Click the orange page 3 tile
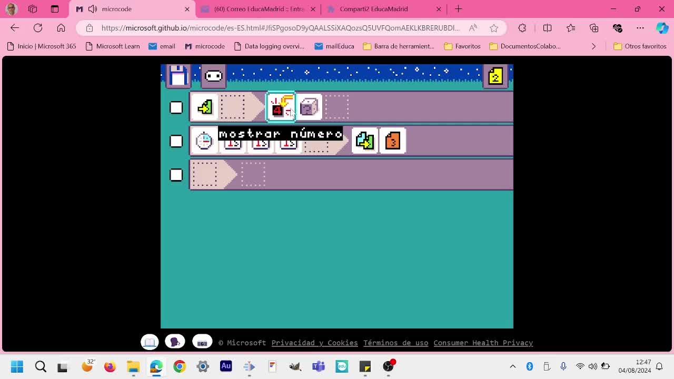 click(393, 141)
